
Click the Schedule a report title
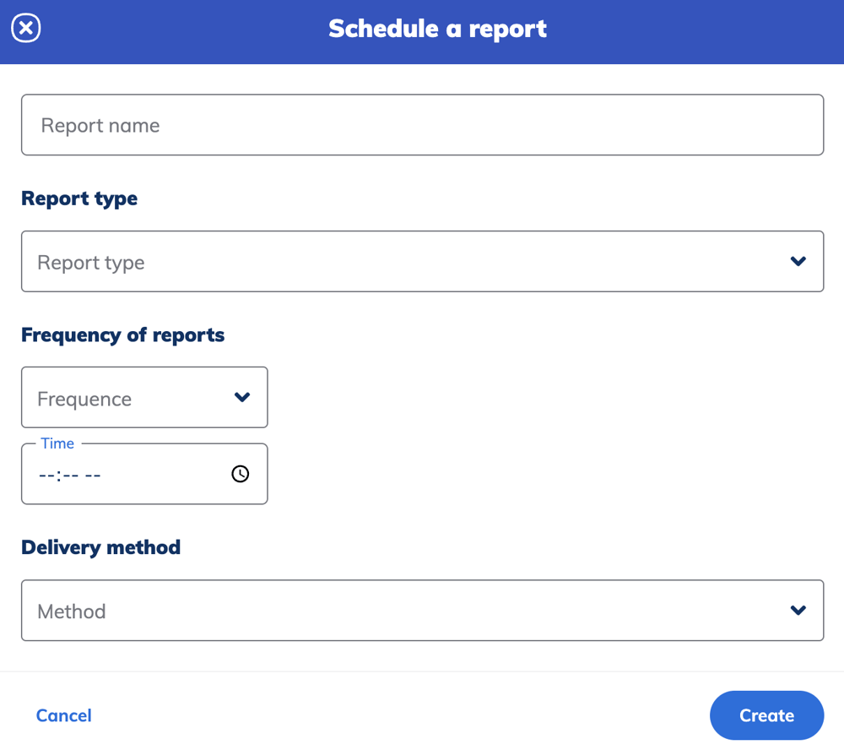pyautogui.click(x=437, y=28)
